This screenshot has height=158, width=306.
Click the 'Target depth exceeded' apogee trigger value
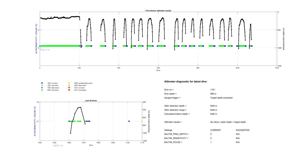221,98
